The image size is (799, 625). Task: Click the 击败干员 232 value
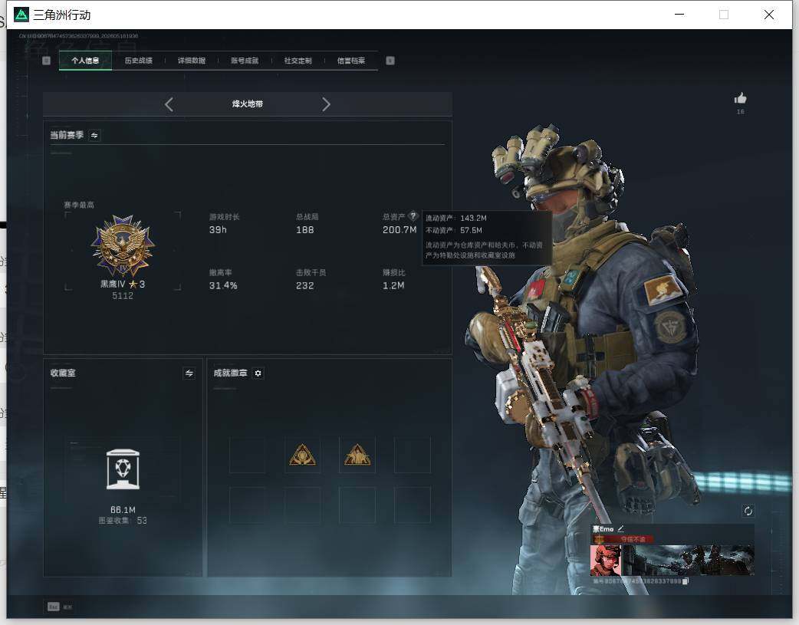click(x=304, y=285)
